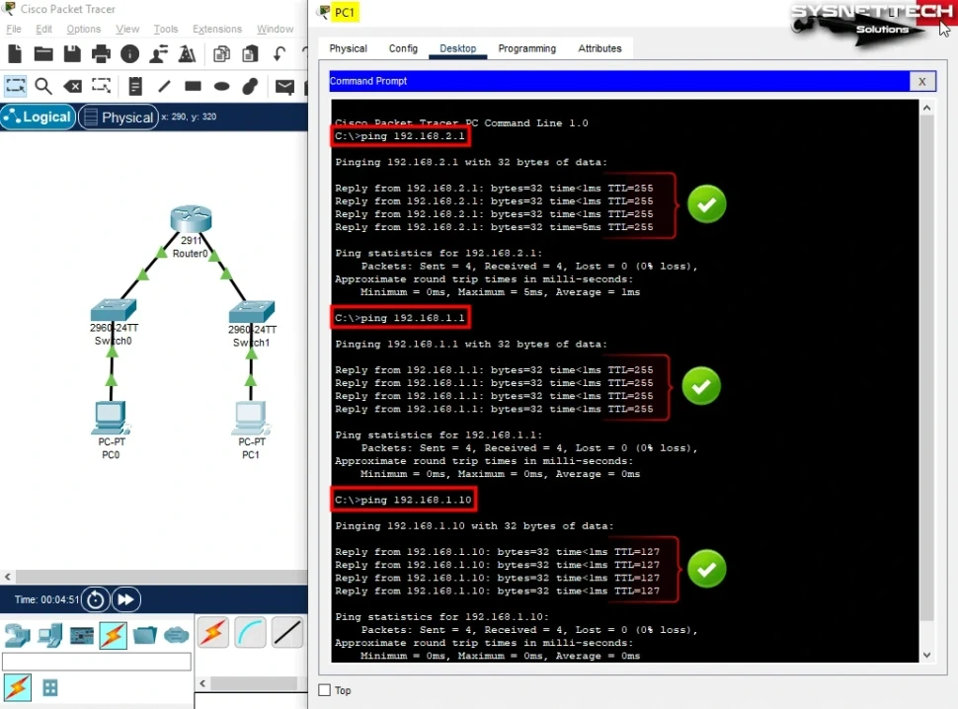Open the Extensions menu

point(216,30)
